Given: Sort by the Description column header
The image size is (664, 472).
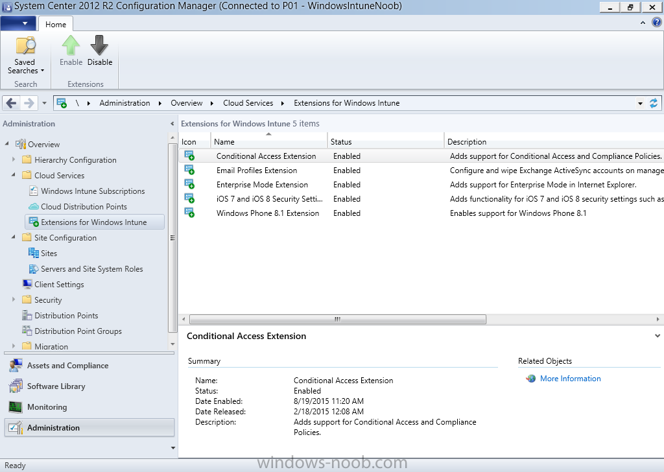Looking at the screenshot, I should point(554,141).
